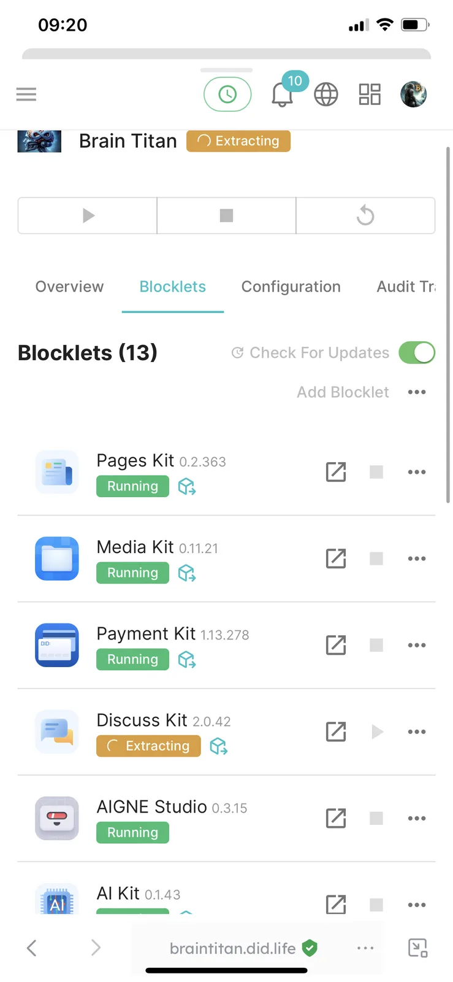Click Check For Updates text
Viewport: 453px width, 982px height.
pos(319,353)
